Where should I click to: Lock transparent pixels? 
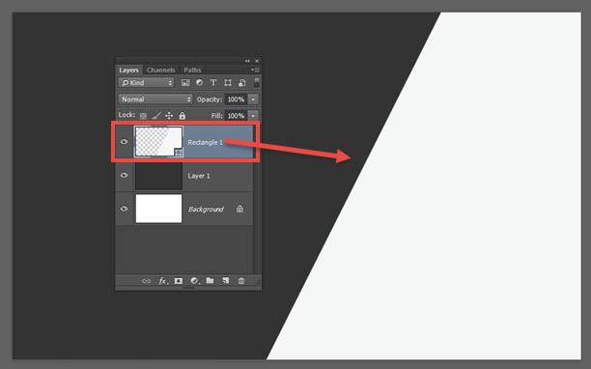[143, 116]
